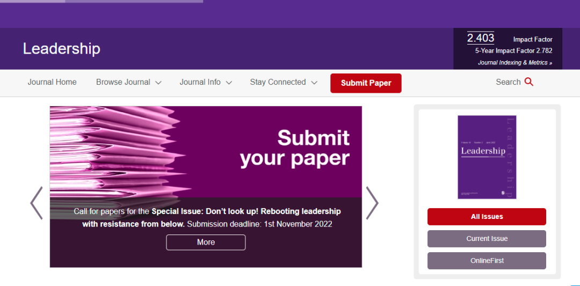This screenshot has width=580, height=286.
Task: Advance carousel with right arrow
Action: 372,203
